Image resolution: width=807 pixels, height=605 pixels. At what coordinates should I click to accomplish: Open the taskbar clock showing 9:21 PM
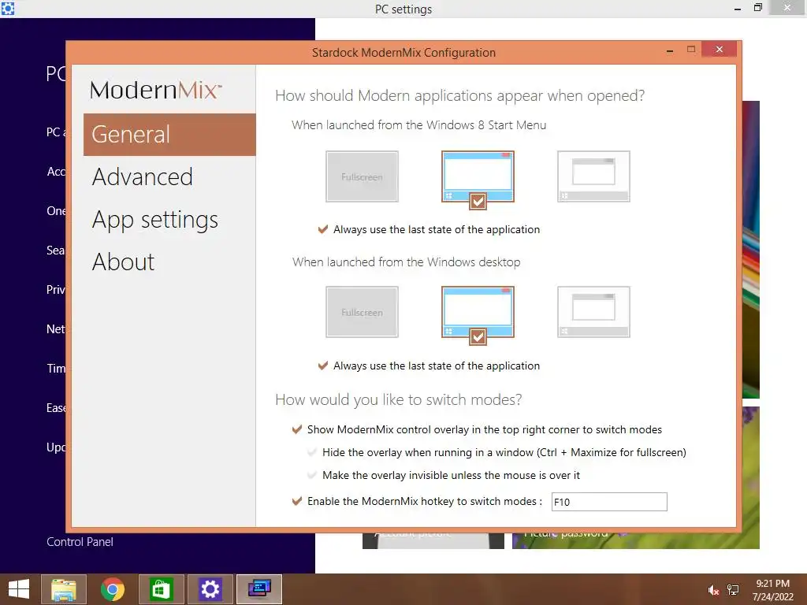pyautogui.click(x=772, y=590)
